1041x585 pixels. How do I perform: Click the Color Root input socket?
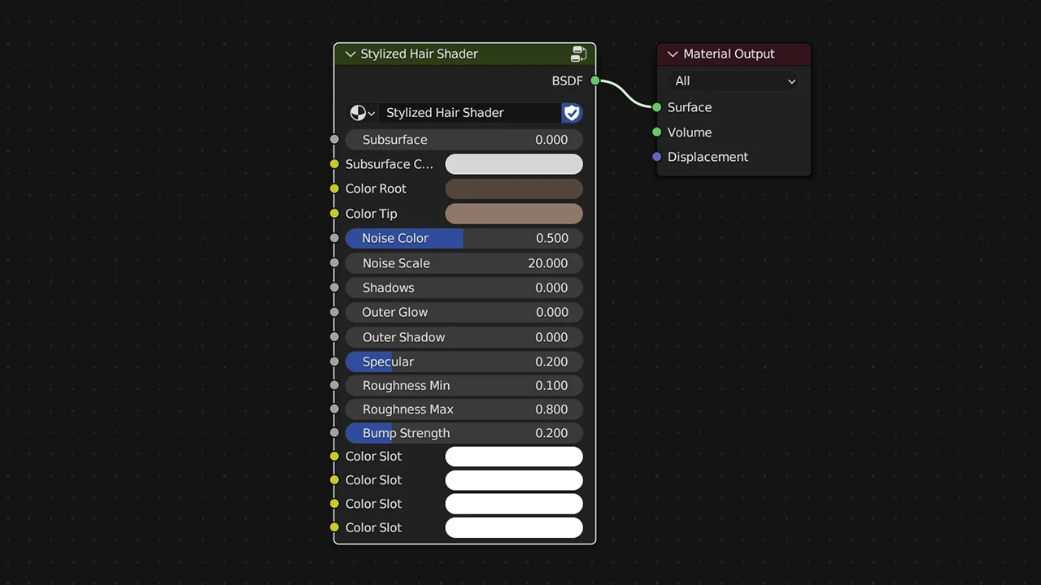(334, 188)
